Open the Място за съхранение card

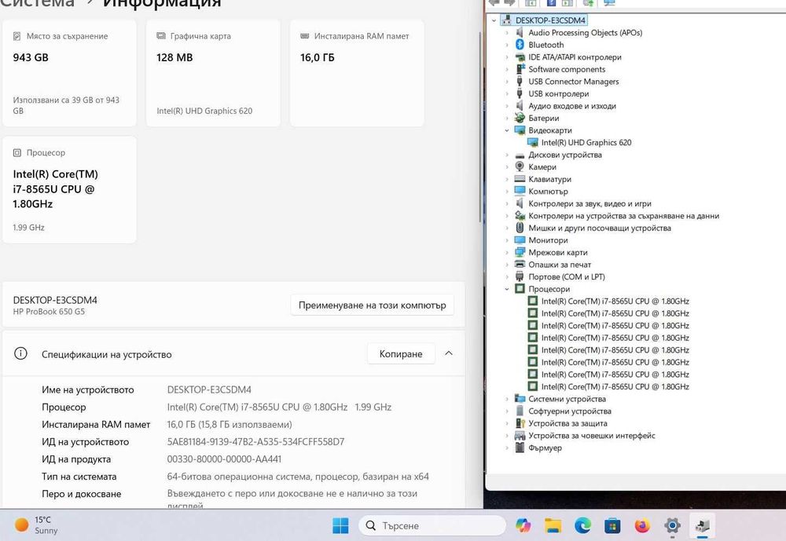point(69,73)
